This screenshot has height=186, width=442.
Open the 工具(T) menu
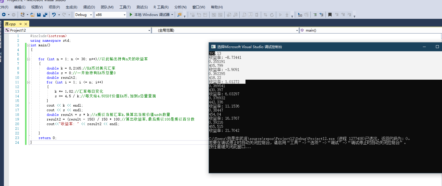pos(125,7)
